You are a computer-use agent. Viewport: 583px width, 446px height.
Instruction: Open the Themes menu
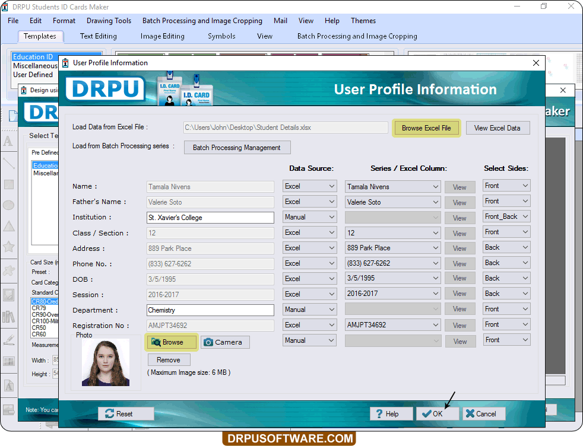[x=363, y=21]
